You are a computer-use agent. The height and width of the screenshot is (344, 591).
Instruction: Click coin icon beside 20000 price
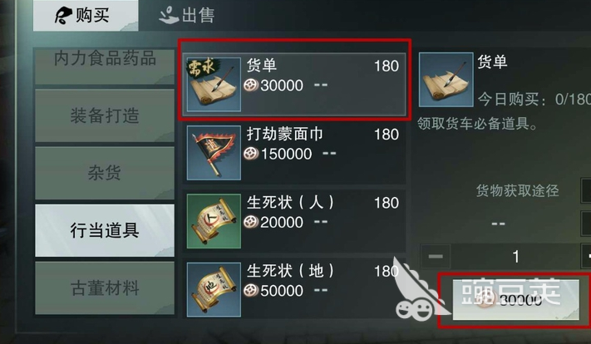[x=251, y=223]
